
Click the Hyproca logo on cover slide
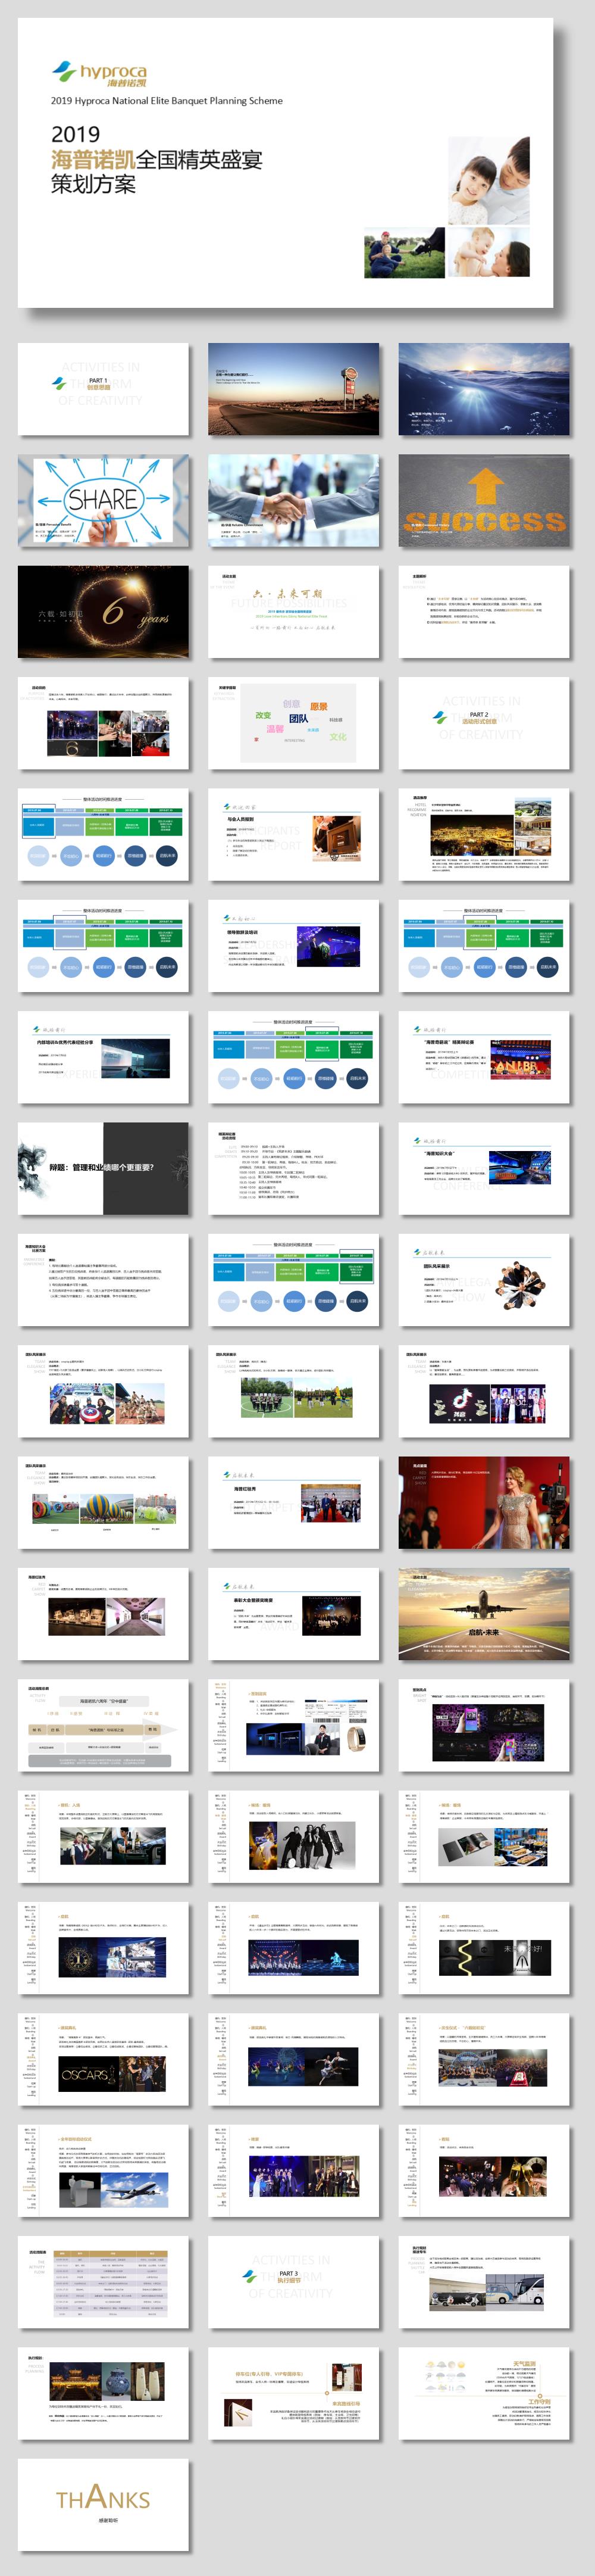(x=99, y=75)
